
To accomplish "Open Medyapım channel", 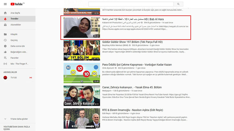I will pos(107,91).
